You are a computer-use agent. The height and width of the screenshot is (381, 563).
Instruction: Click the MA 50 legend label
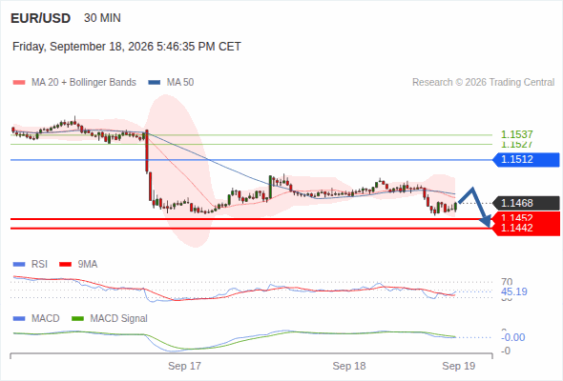coord(180,83)
